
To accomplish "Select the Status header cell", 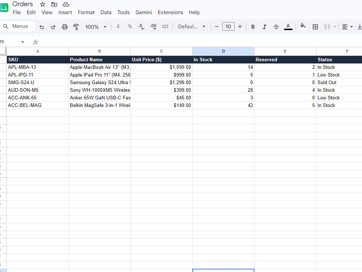I will pyautogui.click(x=339, y=60).
